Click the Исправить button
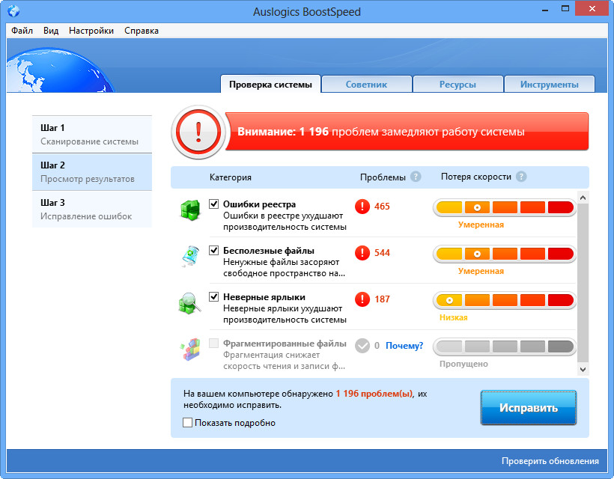Screen dimensions: 614x479 (x=528, y=407)
